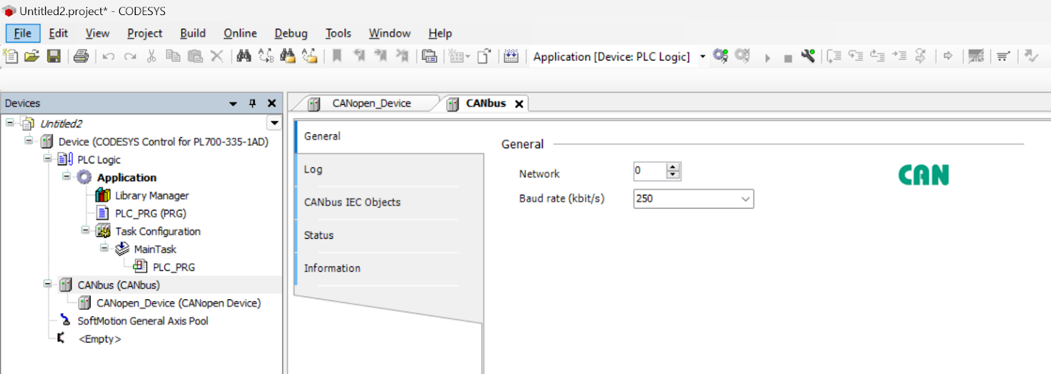This screenshot has width=1051, height=374.
Task: Open the Online menu
Action: [x=240, y=33]
